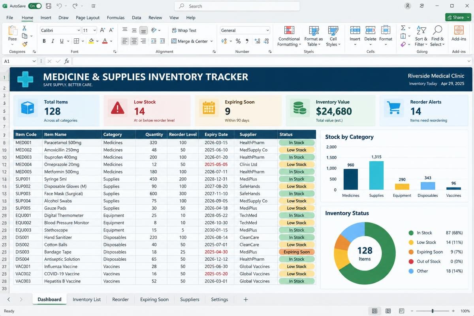The width and height of the screenshot is (474, 316).
Task: Open Format as Table gallery
Action: coord(314,36)
